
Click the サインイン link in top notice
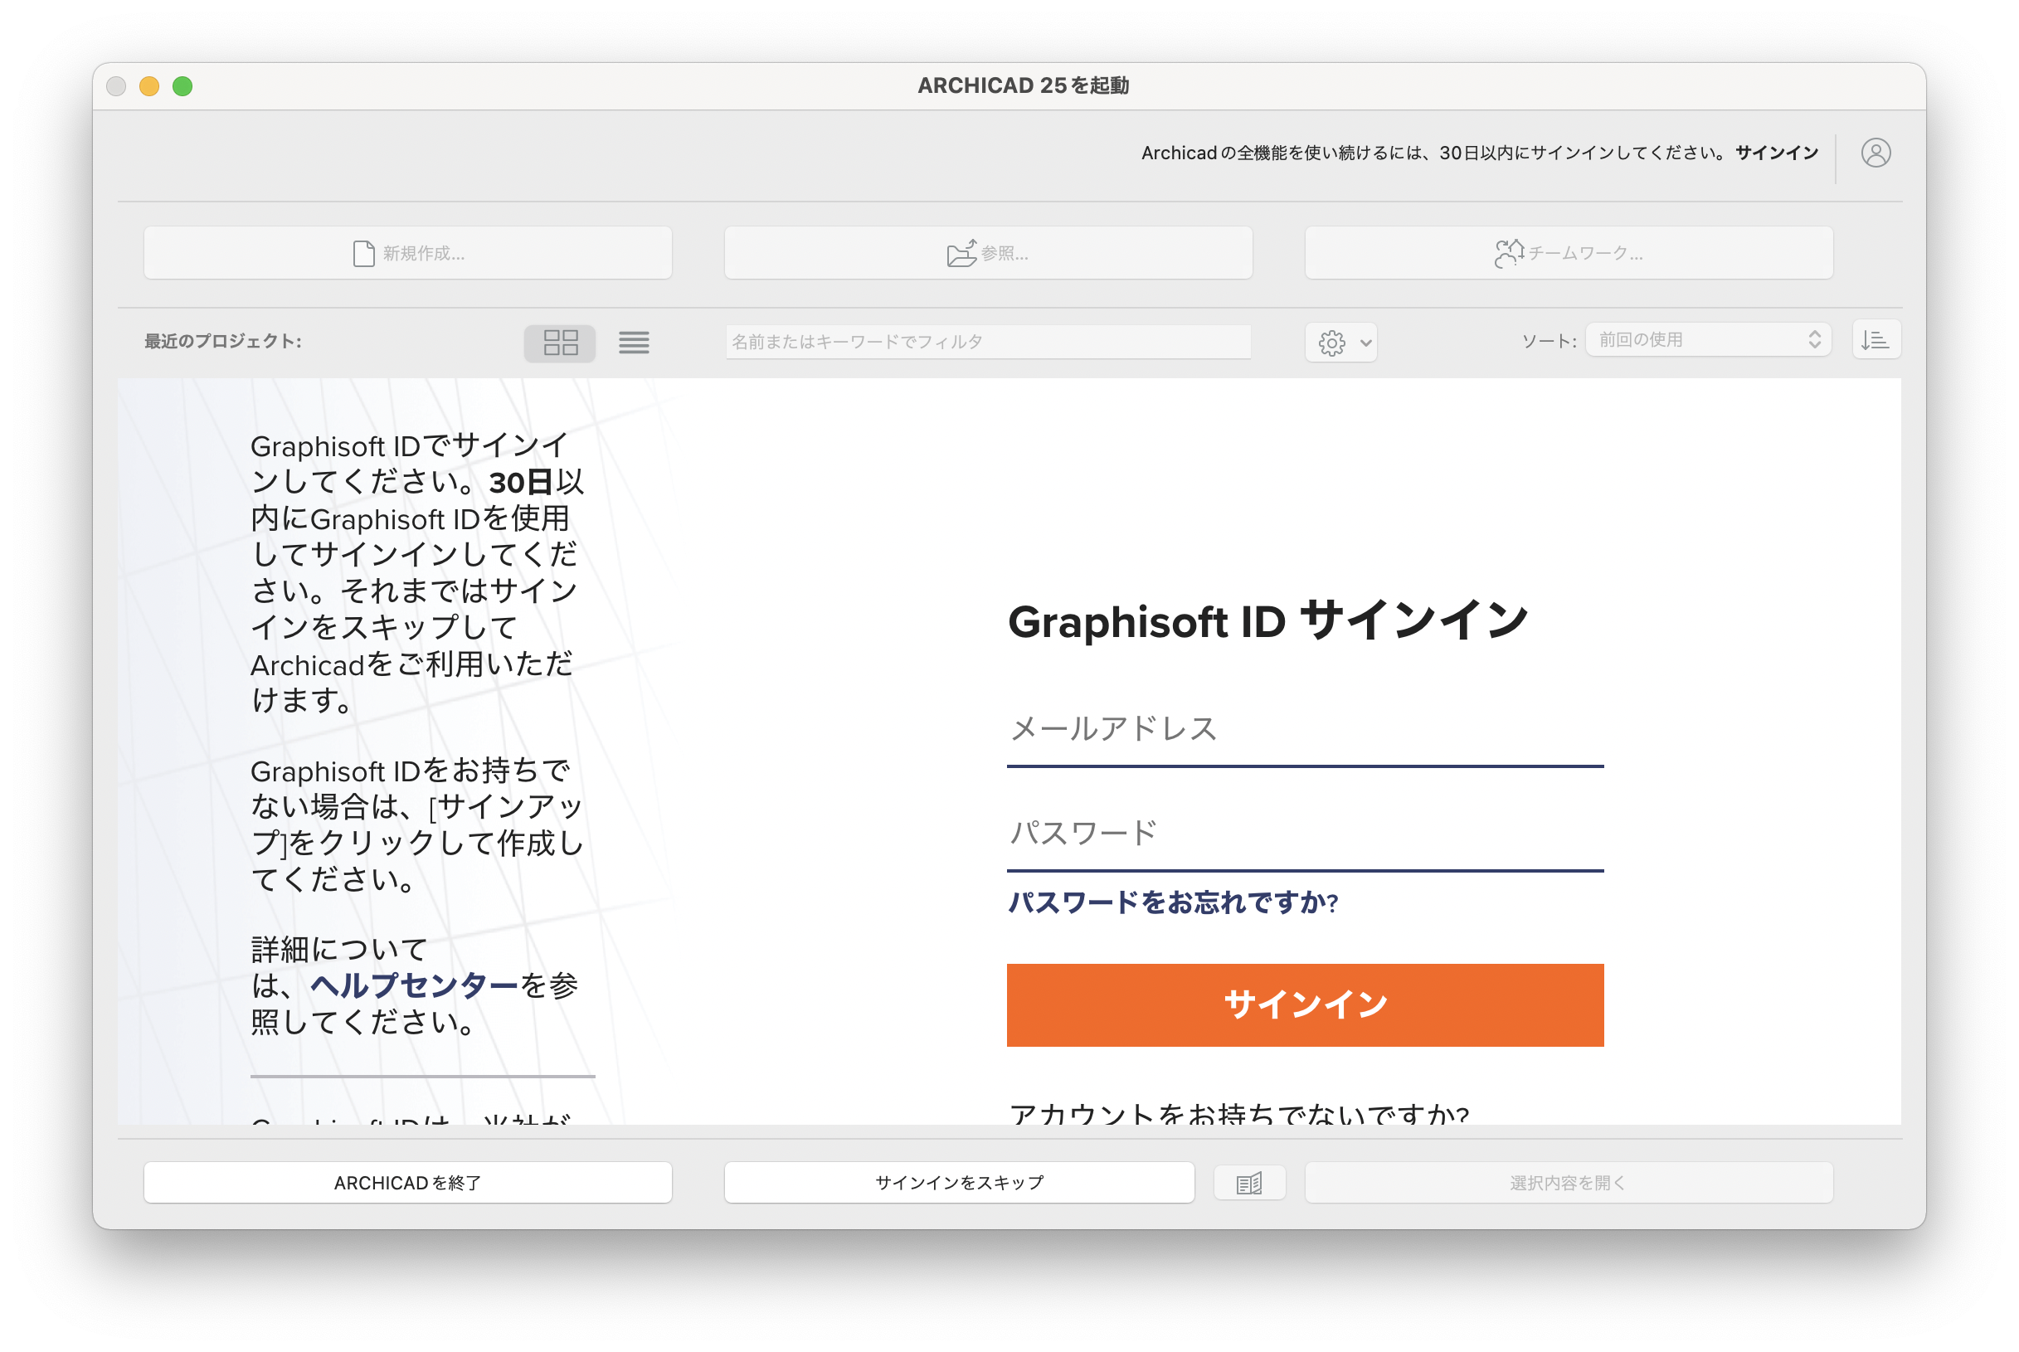(1776, 153)
